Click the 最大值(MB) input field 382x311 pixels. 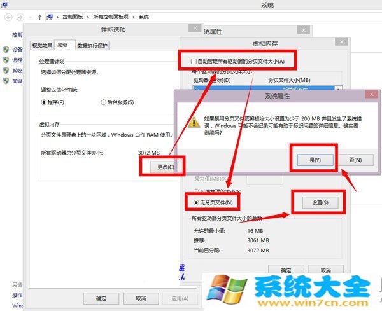tap(265, 179)
